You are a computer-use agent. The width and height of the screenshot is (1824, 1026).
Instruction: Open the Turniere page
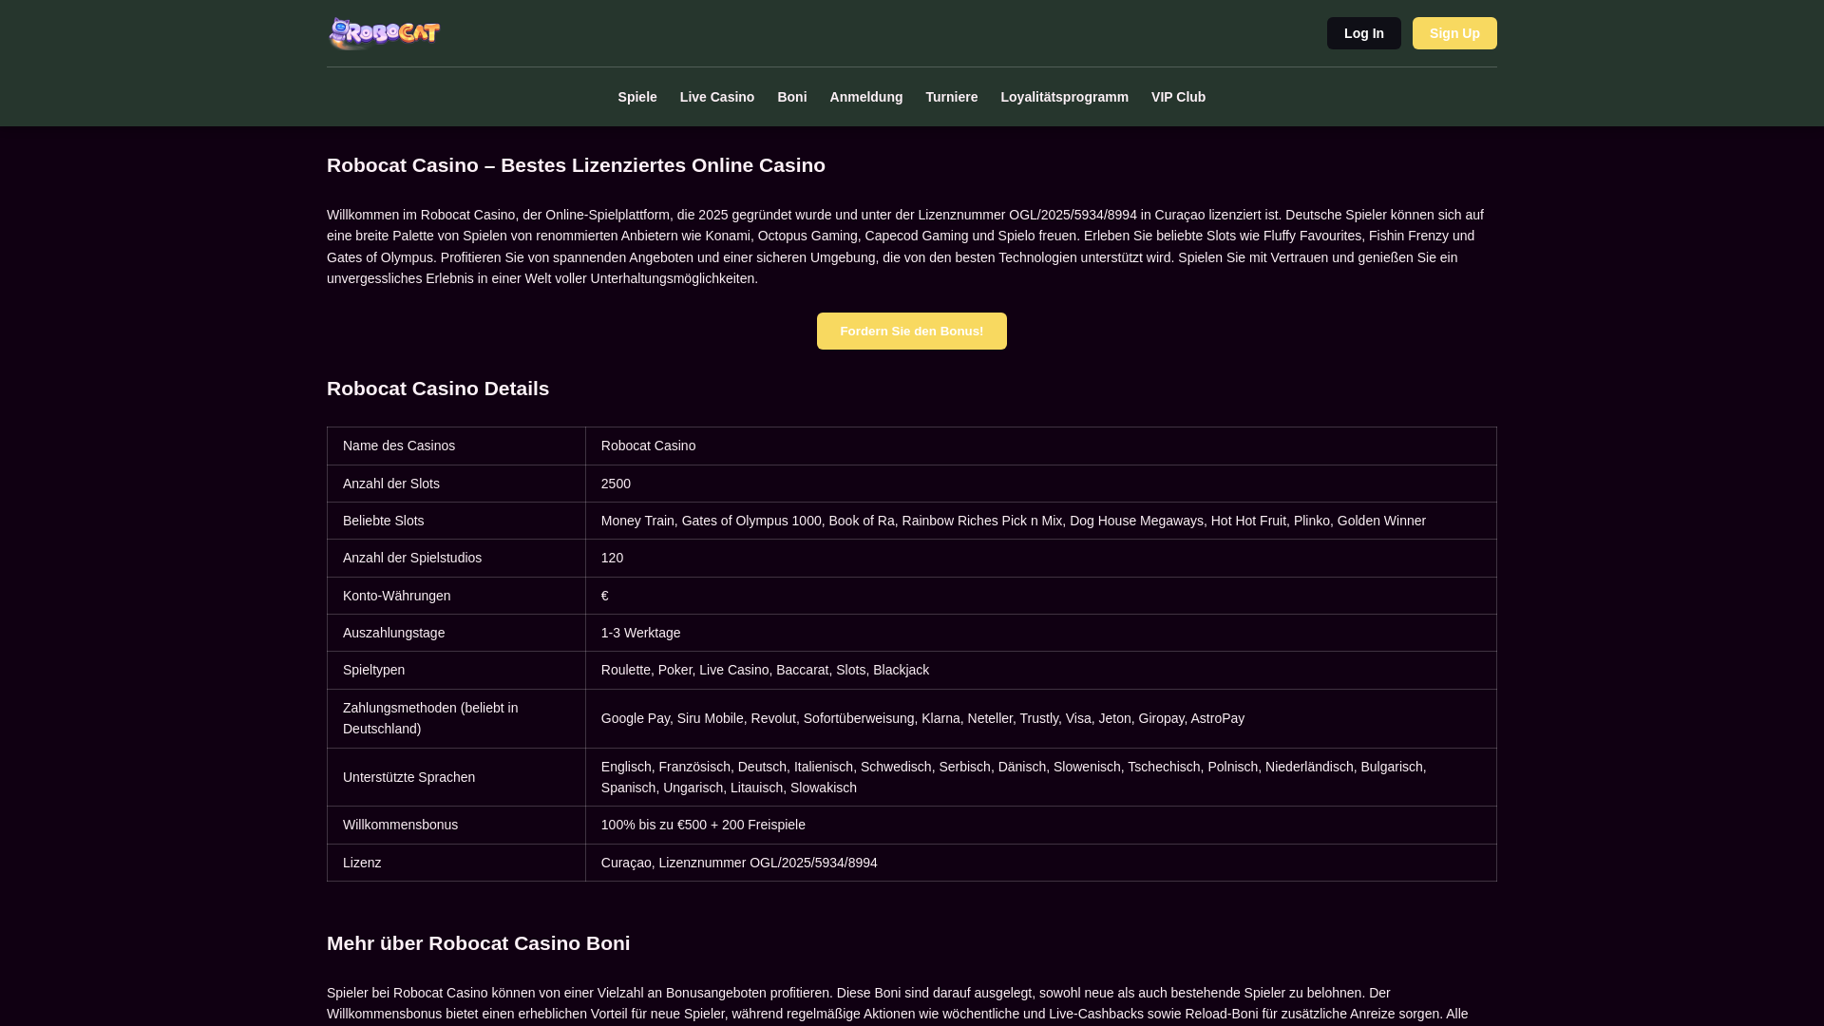click(951, 97)
